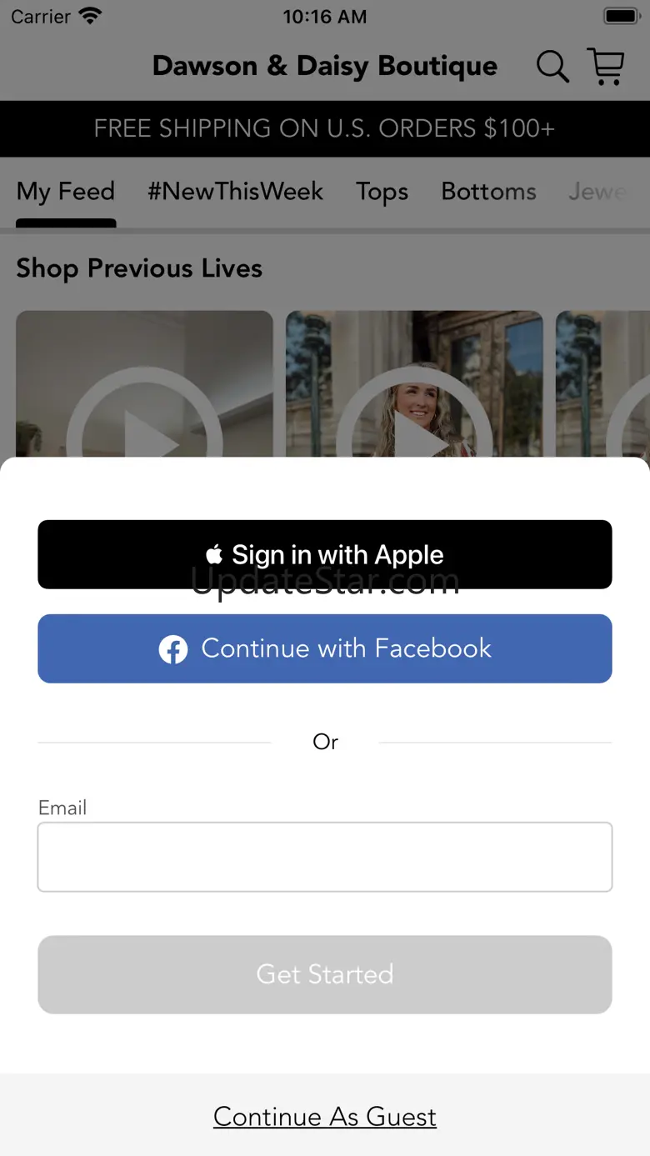Viewport: 650px width, 1156px height.
Task: Play the first previous live video
Action: pyautogui.click(x=144, y=384)
